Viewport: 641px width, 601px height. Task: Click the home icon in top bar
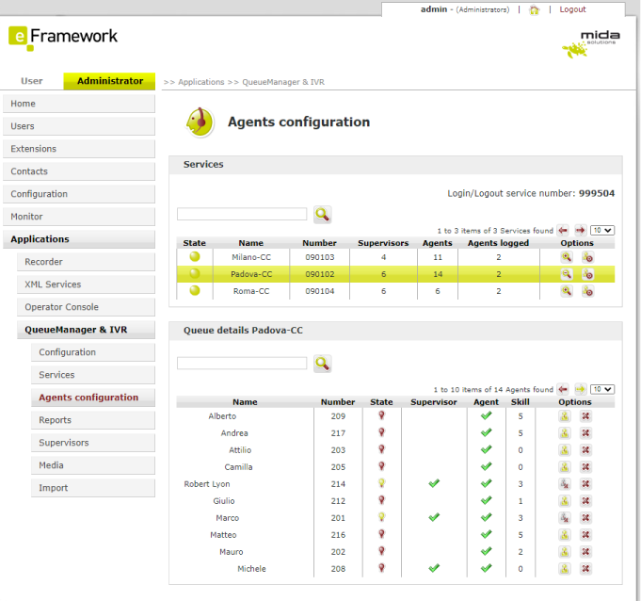534,9
